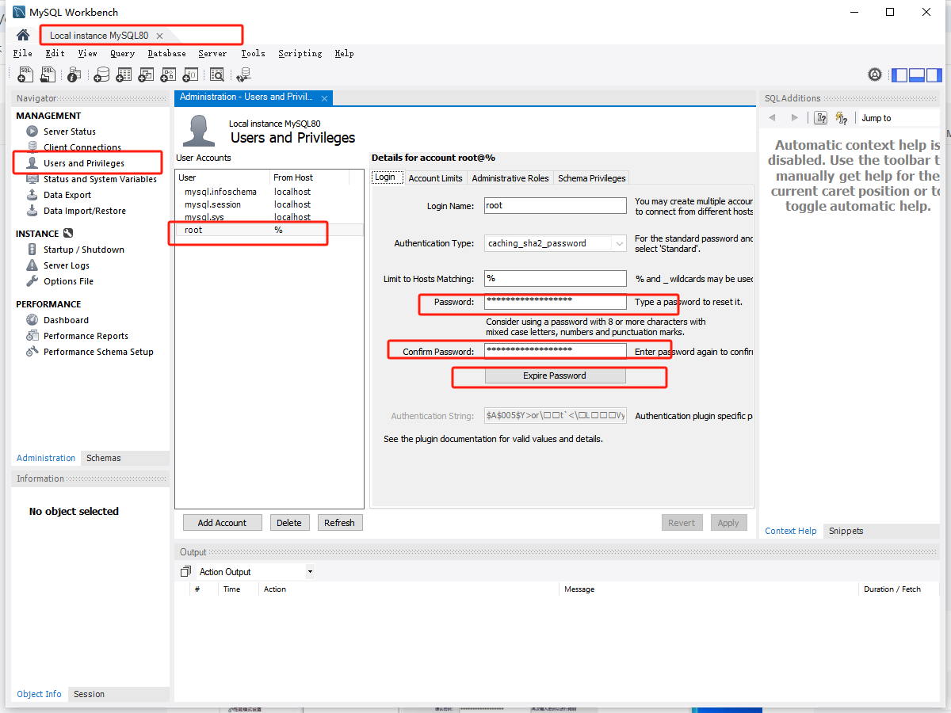Click the manual context help lightning icon
This screenshot has height=713, width=951.
click(x=842, y=118)
